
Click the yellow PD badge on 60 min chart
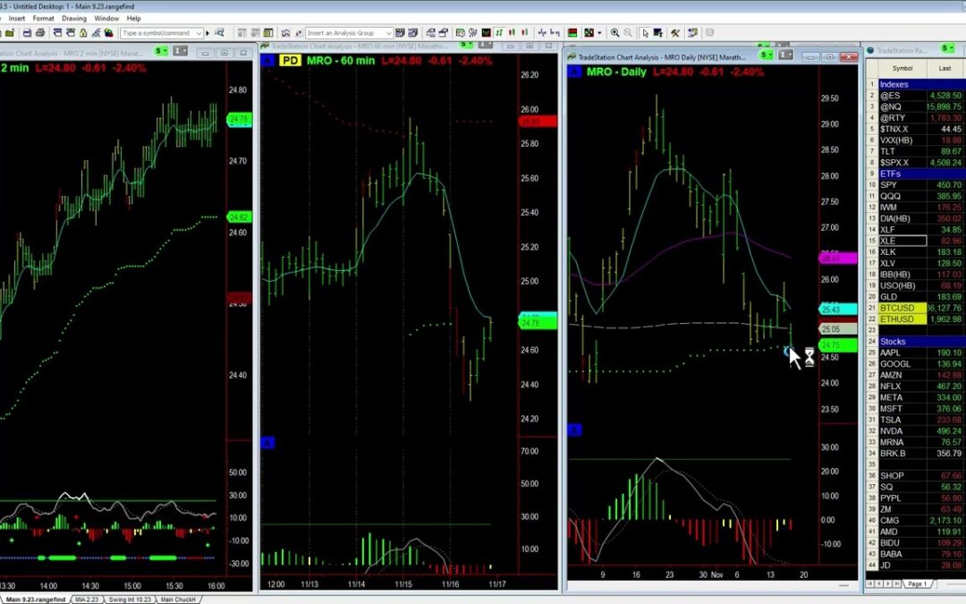coord(290,61)
